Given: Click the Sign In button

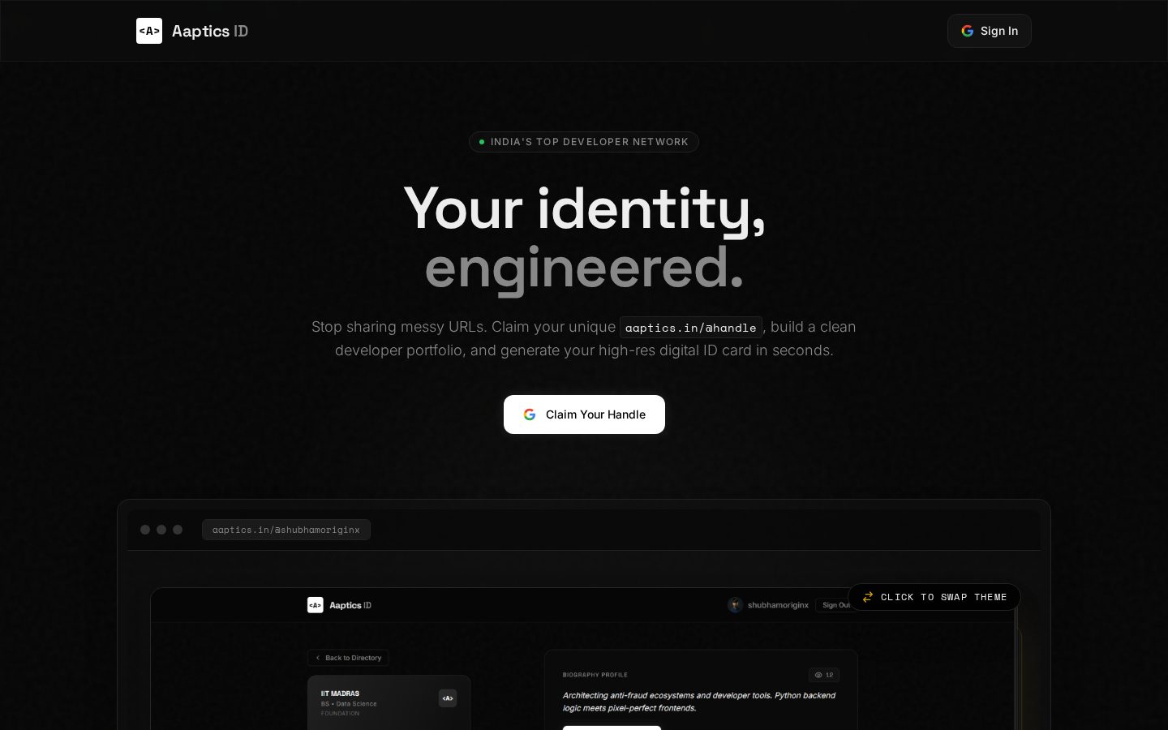Looking at the screenshot, I should click(x=989, y=31).
